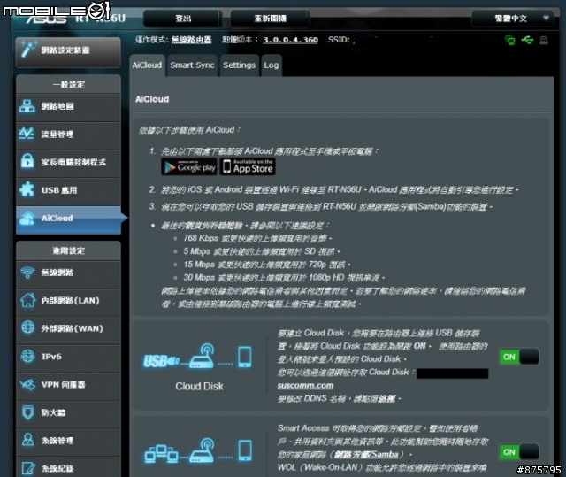Click the reboot button in header
This screenshot has width=566, height=477.
pyautogui.click(x=270, y=19)
